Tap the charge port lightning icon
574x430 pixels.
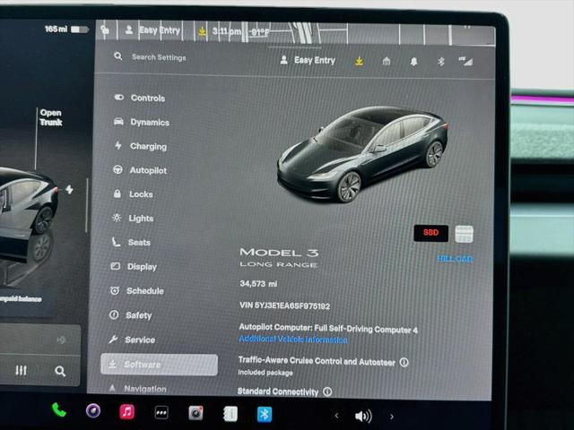(69, 189)
